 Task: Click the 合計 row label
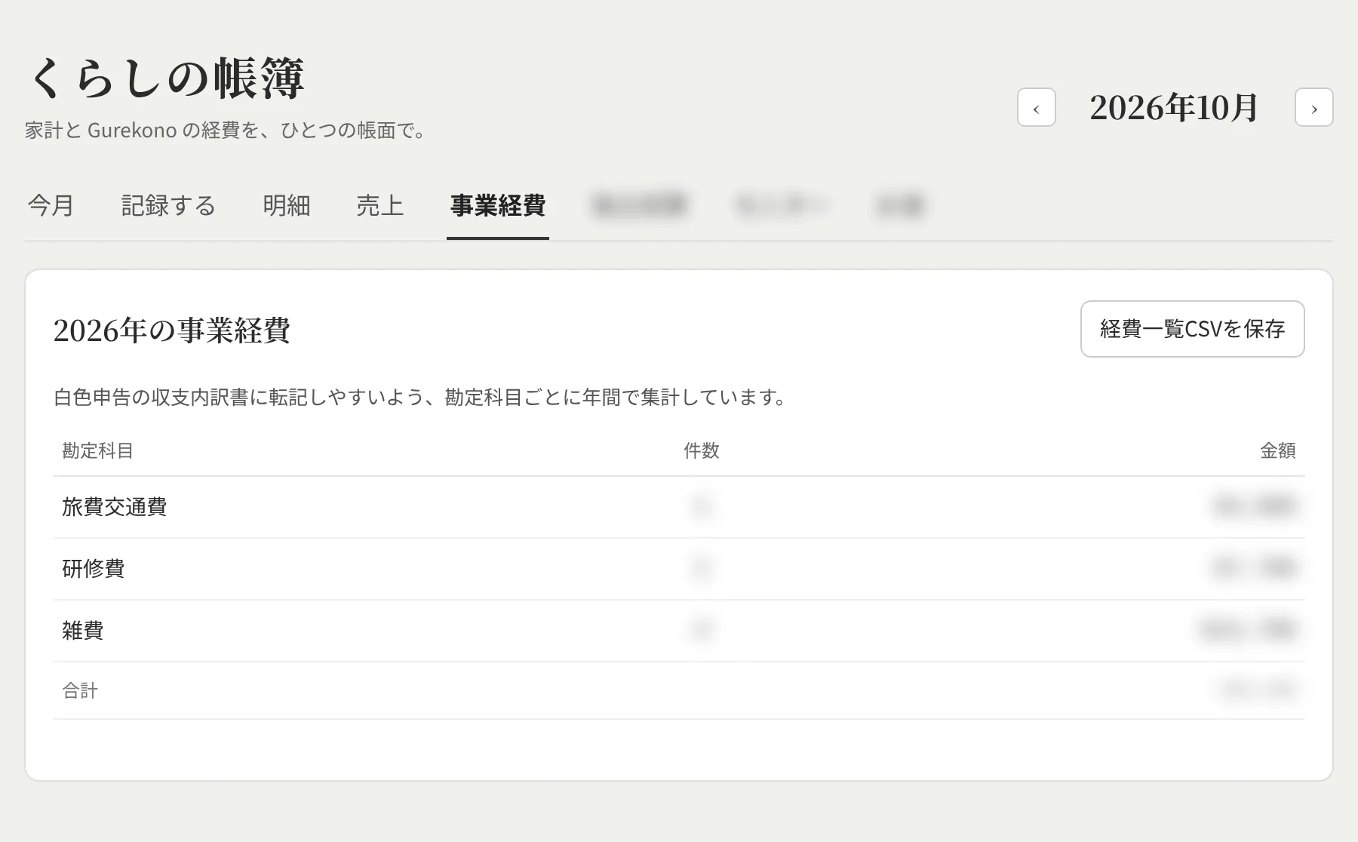(80, 690)
